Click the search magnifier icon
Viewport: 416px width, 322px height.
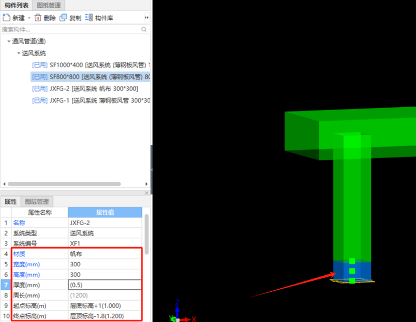tap(144, 29)
